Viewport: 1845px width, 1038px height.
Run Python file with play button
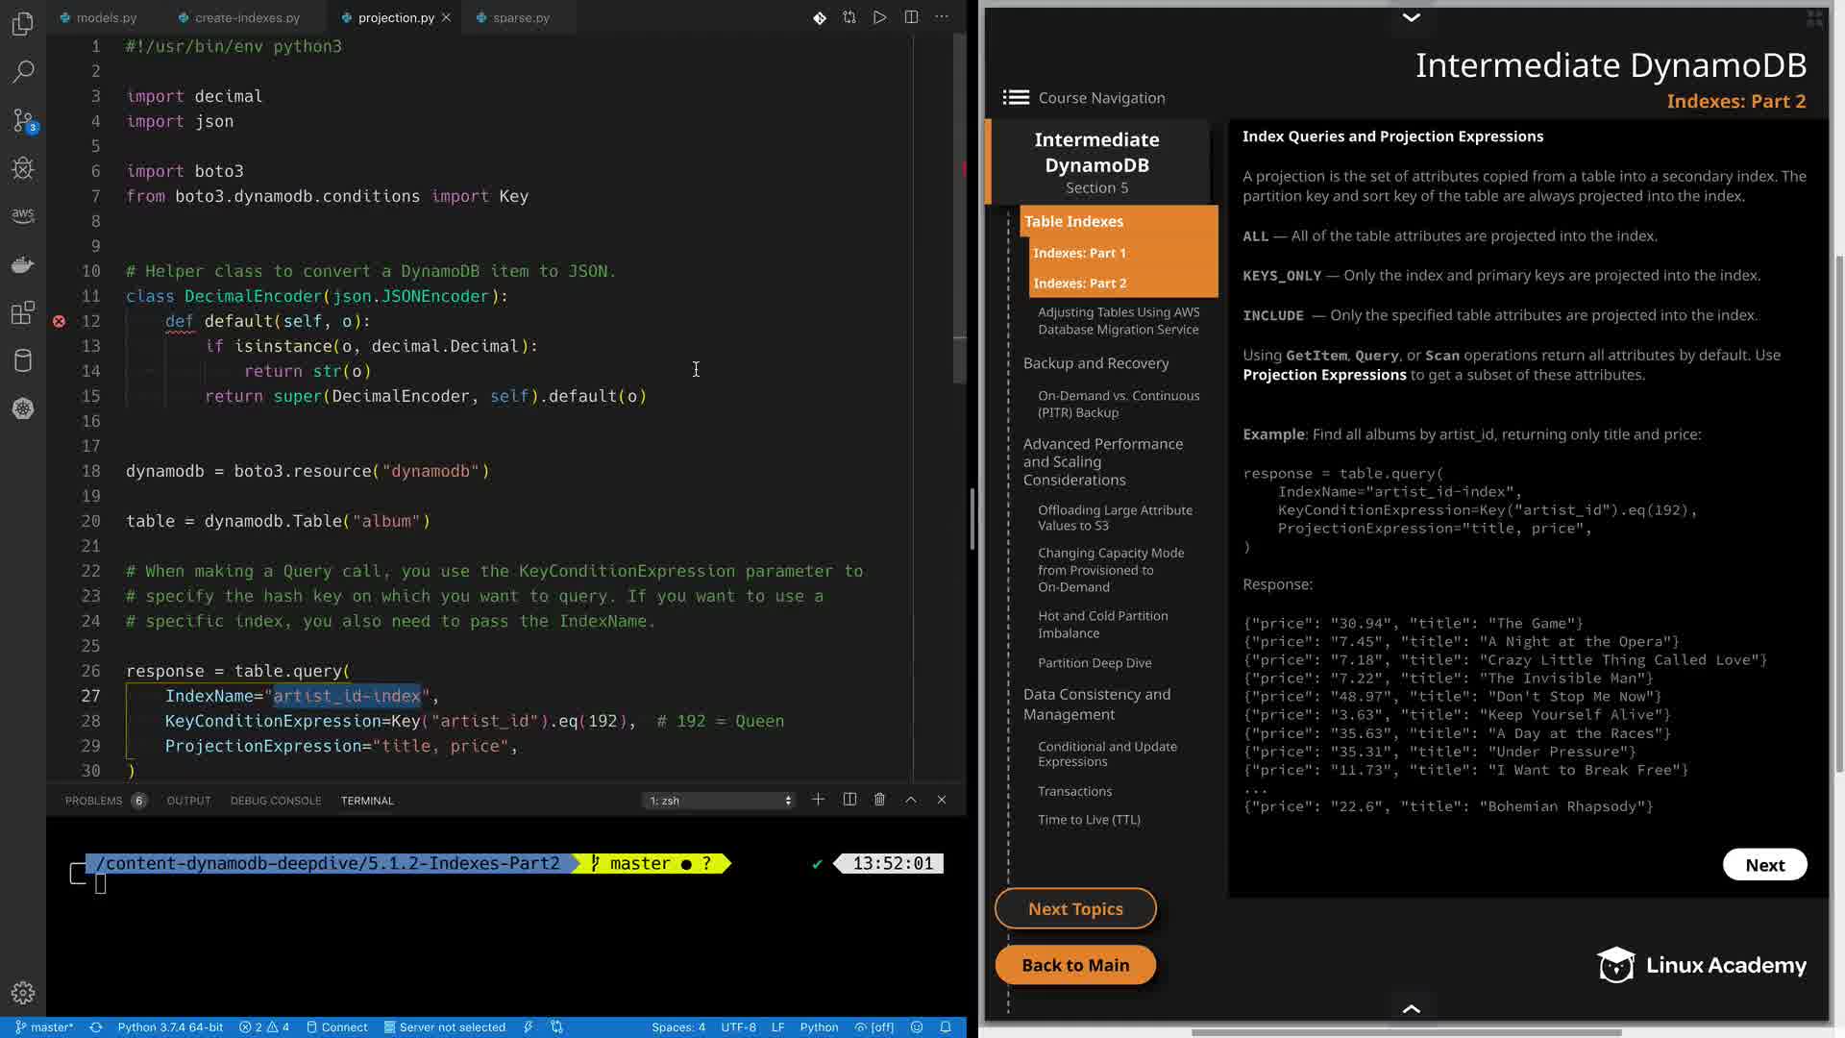click(x=879, y=17)
